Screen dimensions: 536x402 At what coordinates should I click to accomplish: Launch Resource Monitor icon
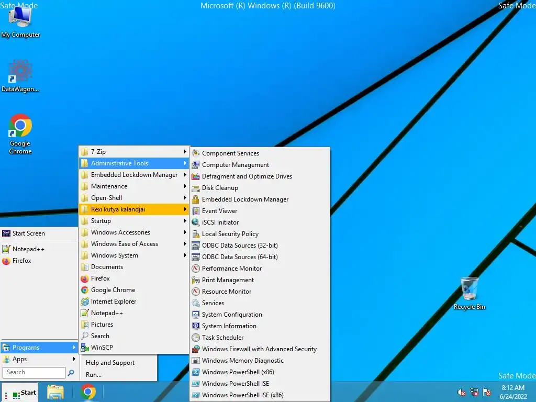[196, 291]
